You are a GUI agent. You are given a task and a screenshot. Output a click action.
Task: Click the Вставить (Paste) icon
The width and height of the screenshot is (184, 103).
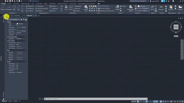click(x=171, y=8)
